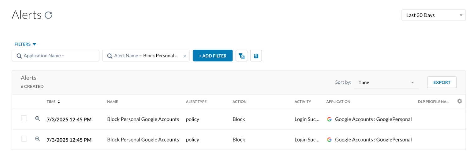Image resolution: width=474 pixels, height=158 pixels.
Task: Click first row Login Suc... activity cell
Action: (x=307, y=119)
